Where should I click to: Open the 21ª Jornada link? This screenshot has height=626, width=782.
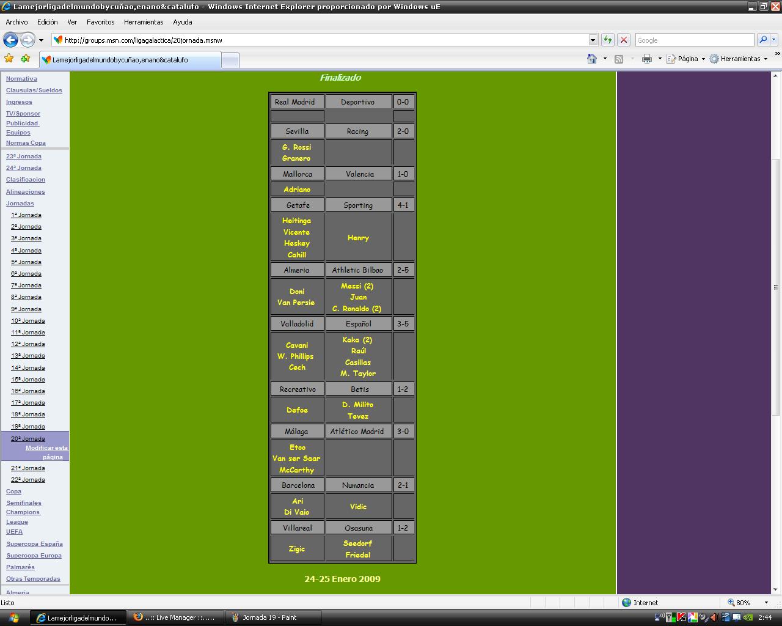[x=28, y=468]
